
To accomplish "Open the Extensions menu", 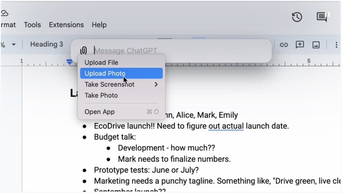I will click(67, 25).
